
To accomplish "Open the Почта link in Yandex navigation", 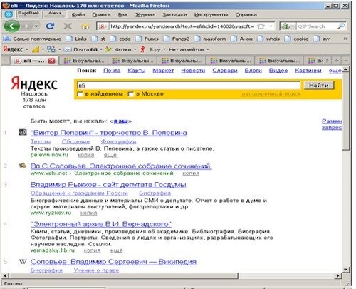I will (x=112, y=71).
